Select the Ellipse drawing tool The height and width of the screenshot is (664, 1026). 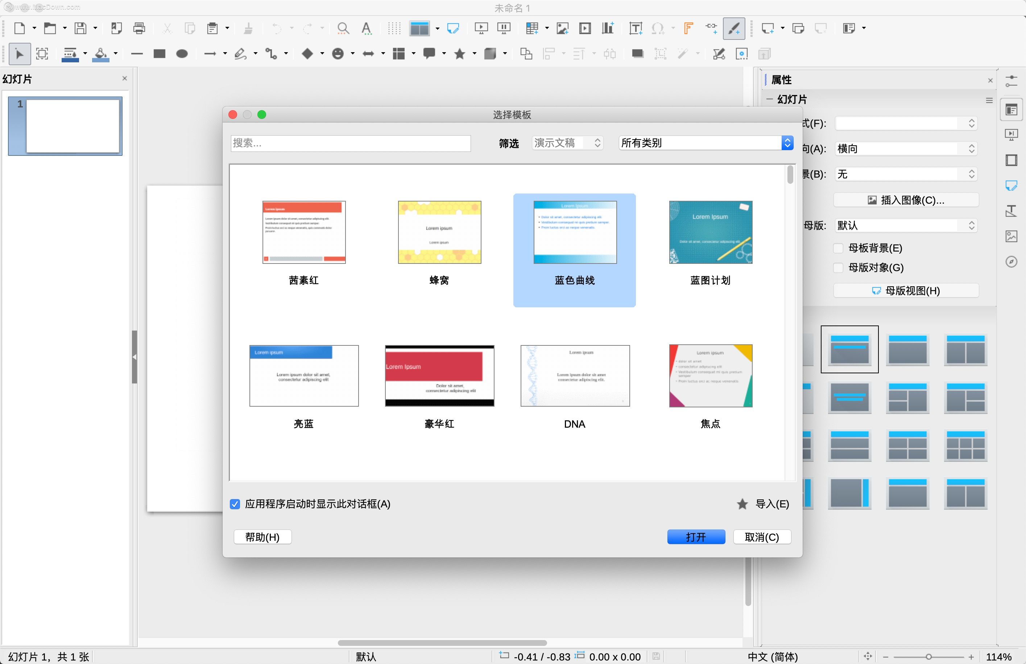tap(182, 54)
